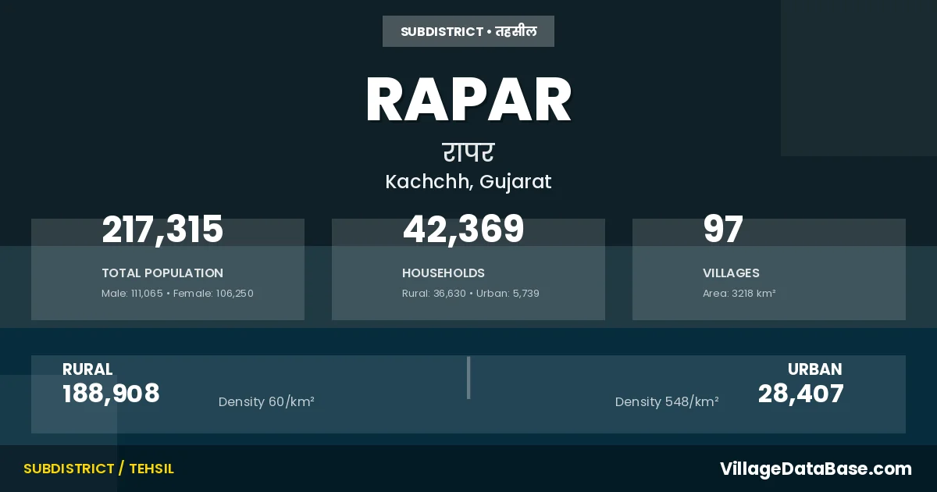Select the TOTAL POPULATION label
The width and height of the screenshot is (937, 492).
pyautogui.click(x=162, y=273)
